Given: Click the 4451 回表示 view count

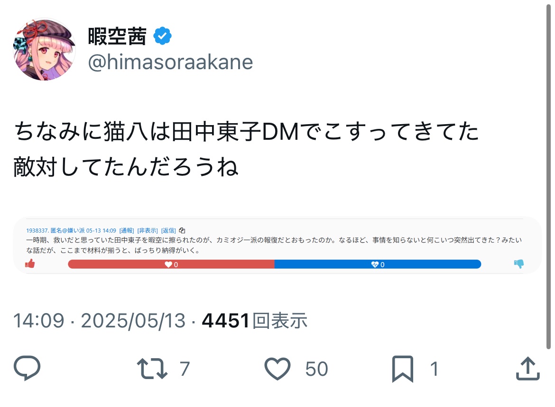Looking at the screenshot, I should pyautogui.click(x=254, y=321).
